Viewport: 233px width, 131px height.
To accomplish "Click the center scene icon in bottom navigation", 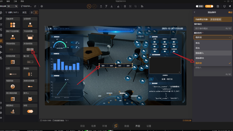I will (x=115, y=126).
